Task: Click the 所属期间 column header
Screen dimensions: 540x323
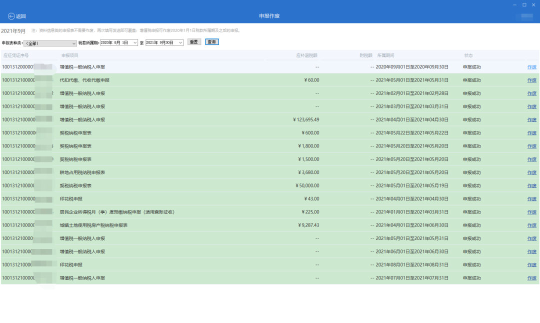Action: point(385,55)
